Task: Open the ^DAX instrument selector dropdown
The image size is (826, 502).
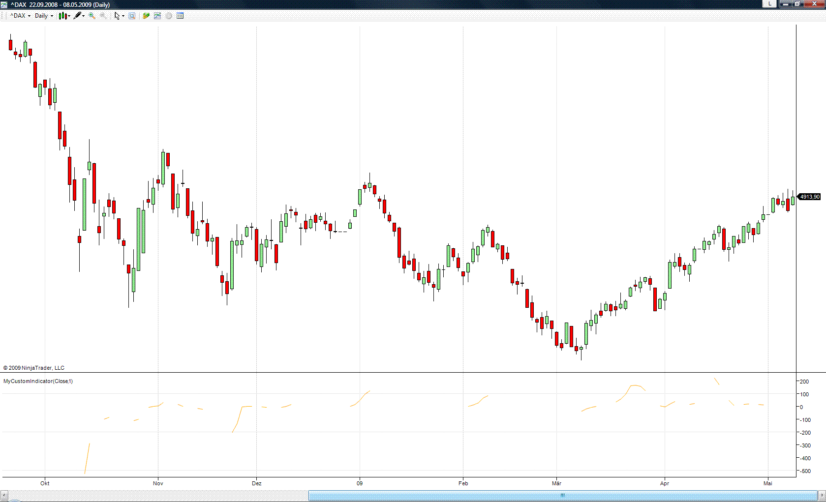Action: point(20,16)
